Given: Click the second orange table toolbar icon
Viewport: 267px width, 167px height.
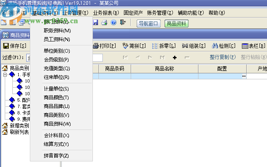Looking at the screenshot, I should [x=12, y=22].
